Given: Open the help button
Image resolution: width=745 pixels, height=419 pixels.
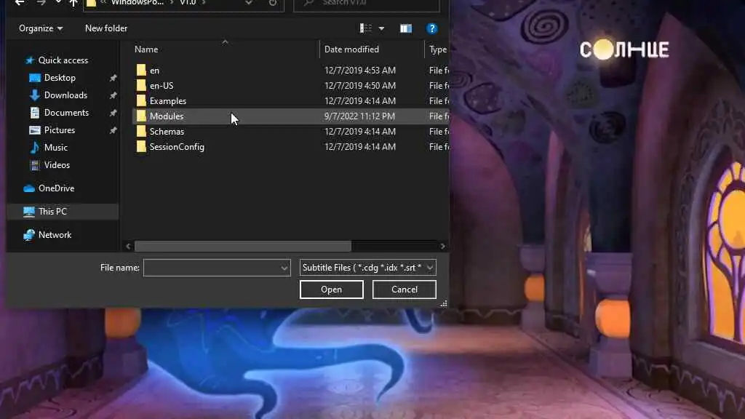Looking at the screenshot, I should (x=431, y=28).
